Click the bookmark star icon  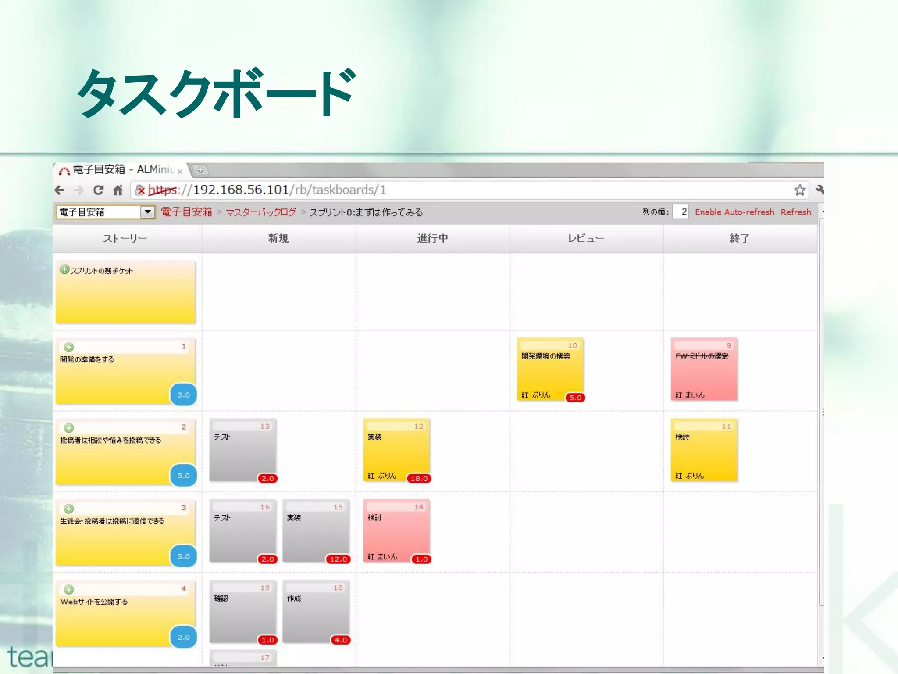tap(799, 190)
